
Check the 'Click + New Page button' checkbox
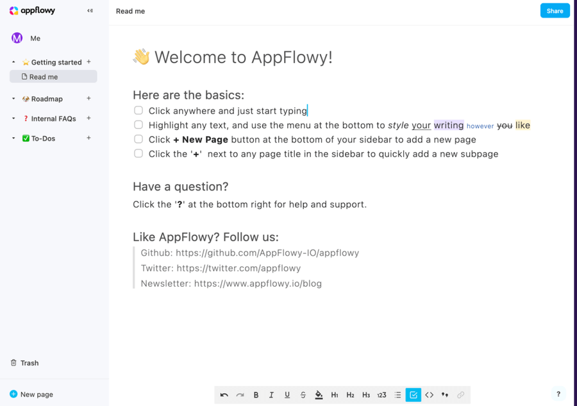pos(138,139)
